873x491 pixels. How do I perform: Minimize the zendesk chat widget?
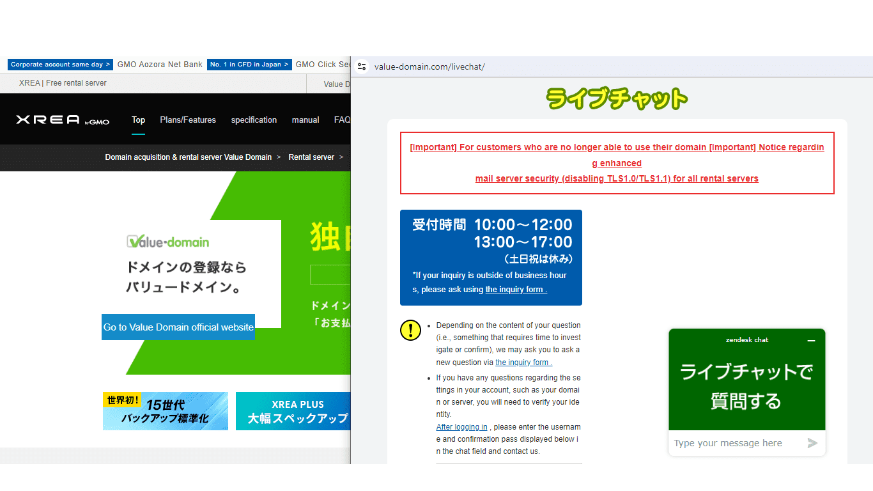[x=811, y=341]
